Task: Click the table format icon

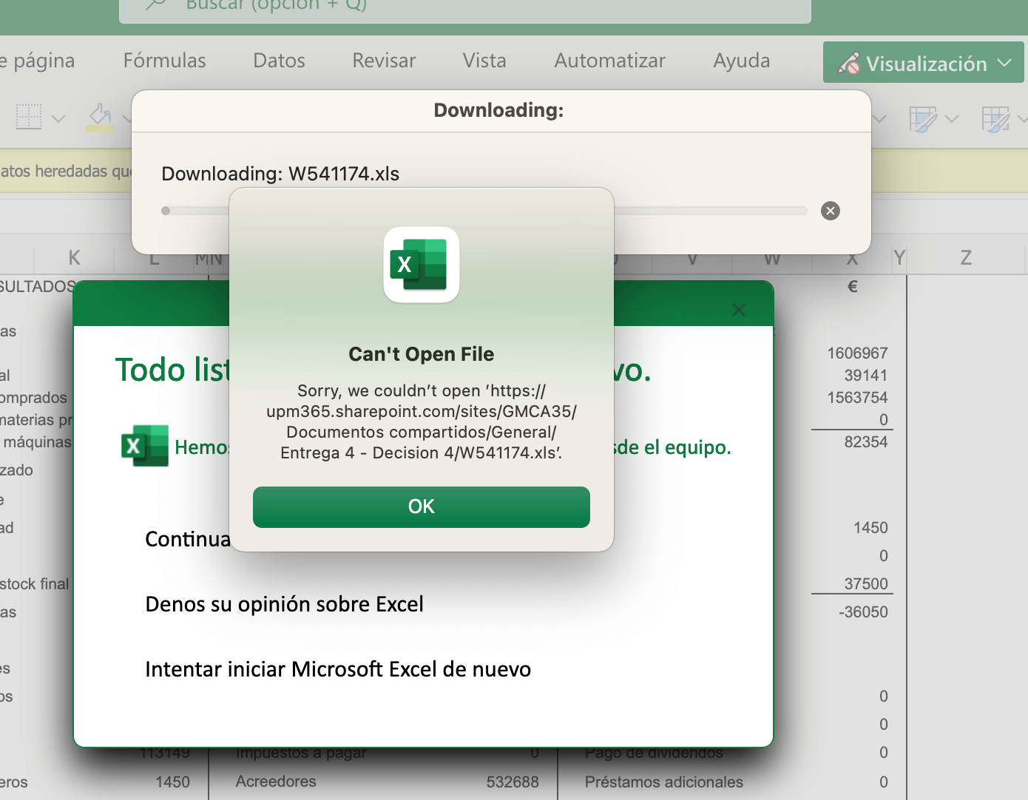Action: [923, 118]
